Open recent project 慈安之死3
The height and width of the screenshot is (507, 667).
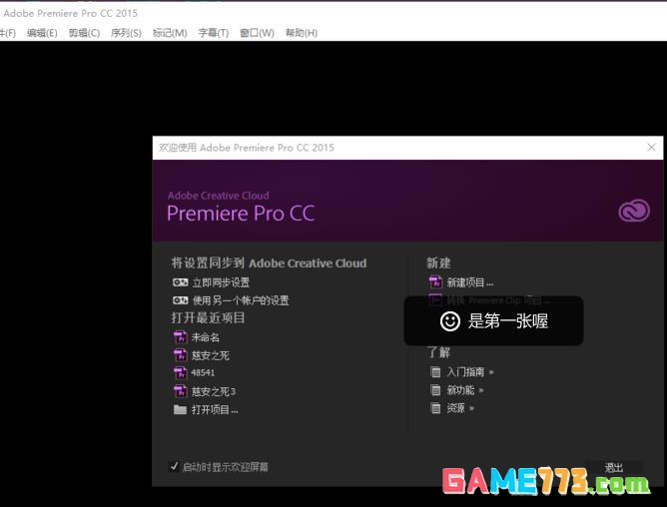click(x=213, y=392)
